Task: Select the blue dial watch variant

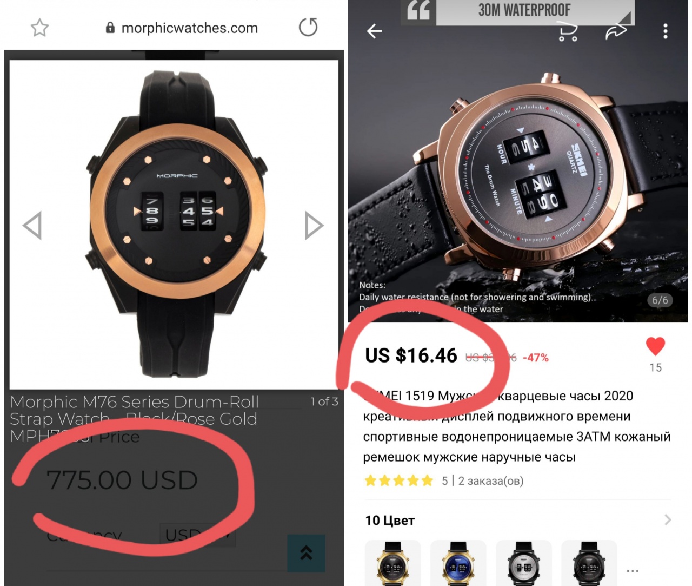Action: (458, 563)
